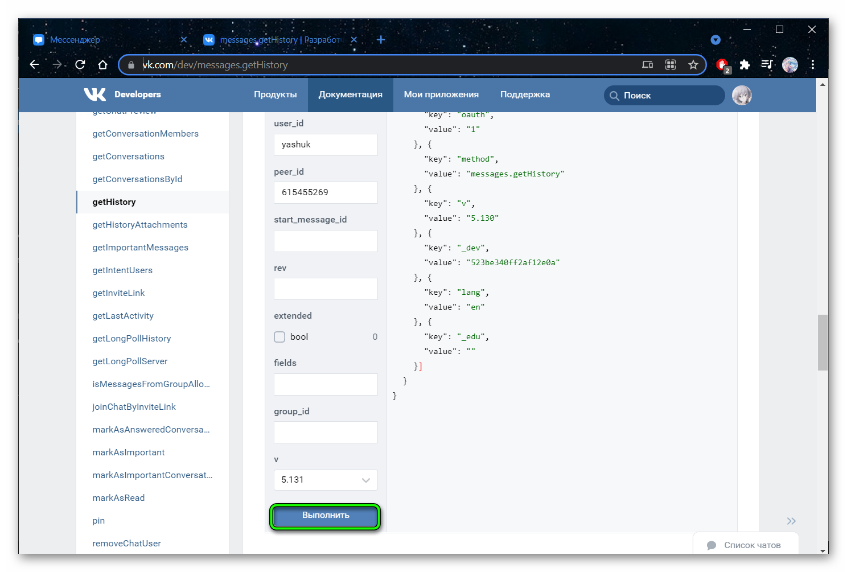
Task: Open getImportantMessages method link
Action: tap(141, 248)
